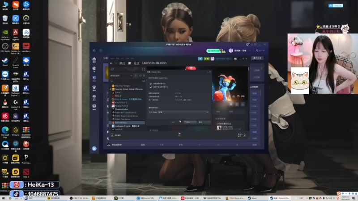The image size is (358, 201).
Task: Click the Next button in install dialog
Action: coord(190,122)
